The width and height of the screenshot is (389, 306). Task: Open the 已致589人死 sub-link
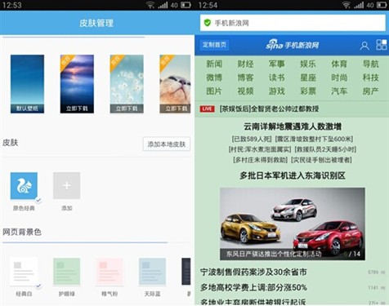[252, 139]
